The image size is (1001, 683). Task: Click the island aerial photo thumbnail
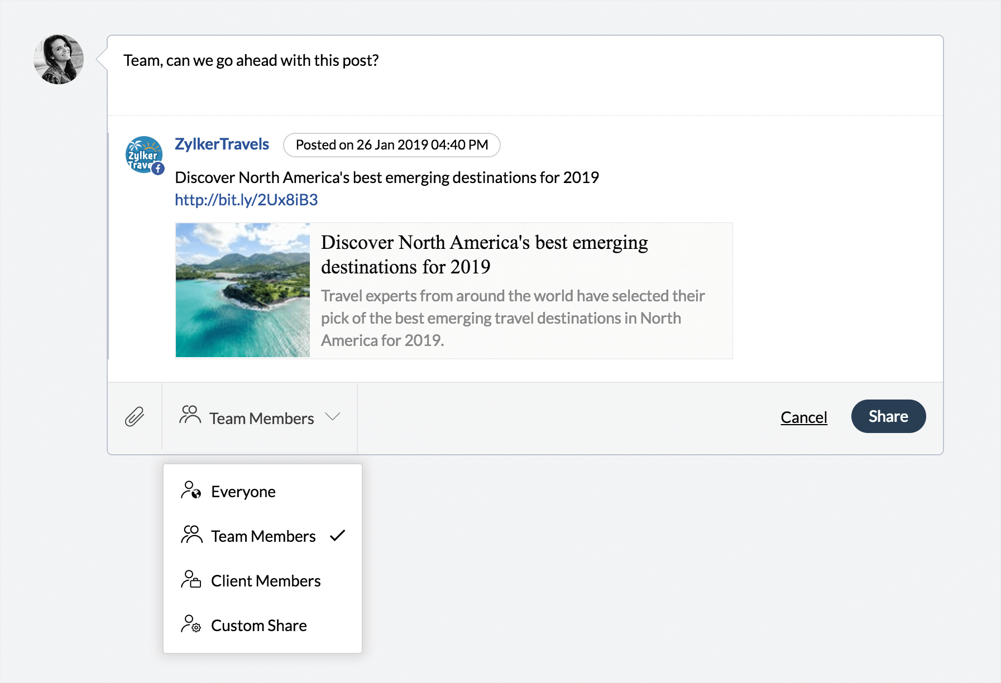pyautogui.click(x=243, y=290)
